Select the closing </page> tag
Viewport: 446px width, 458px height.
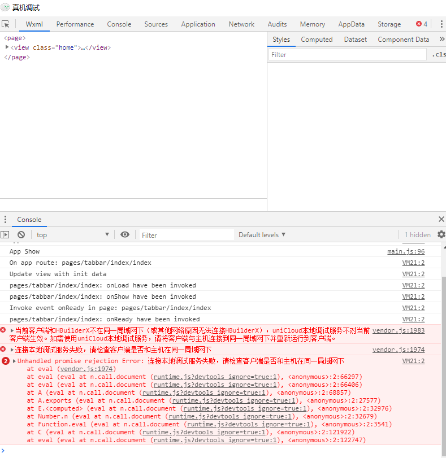(16, 57)
